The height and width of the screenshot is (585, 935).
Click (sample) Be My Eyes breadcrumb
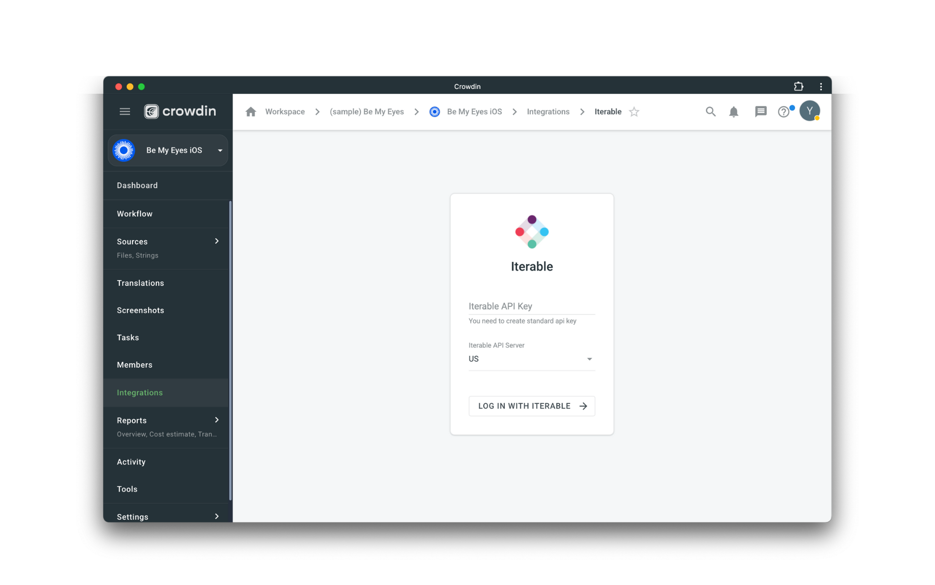[x=367, y=112]
